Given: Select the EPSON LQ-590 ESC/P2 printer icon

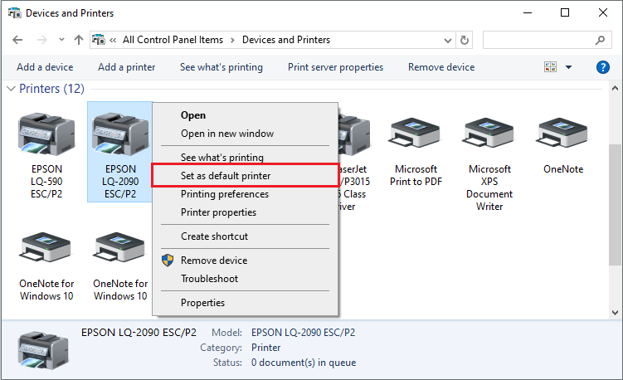Looking at the screenshot, I should [x=46, y=135].
